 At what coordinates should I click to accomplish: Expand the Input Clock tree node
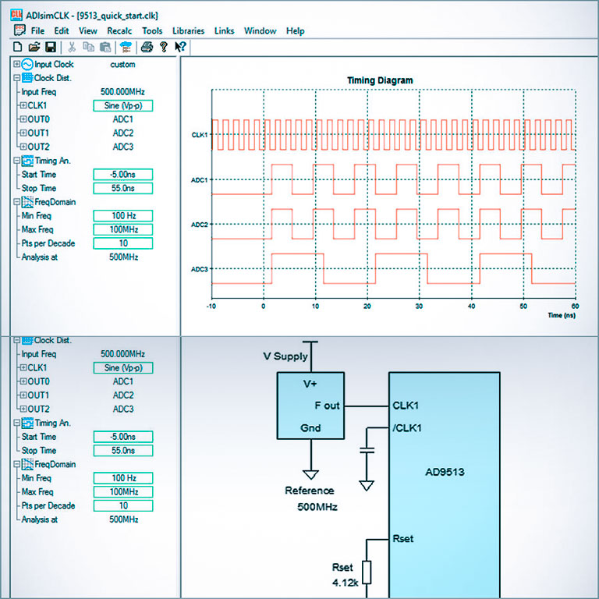point(17,65)
